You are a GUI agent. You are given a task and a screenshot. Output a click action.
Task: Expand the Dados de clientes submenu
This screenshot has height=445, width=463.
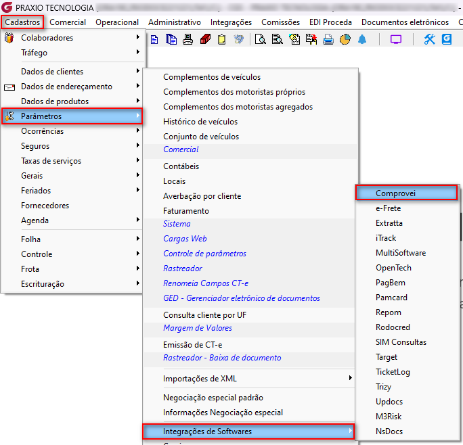[72, 72]
